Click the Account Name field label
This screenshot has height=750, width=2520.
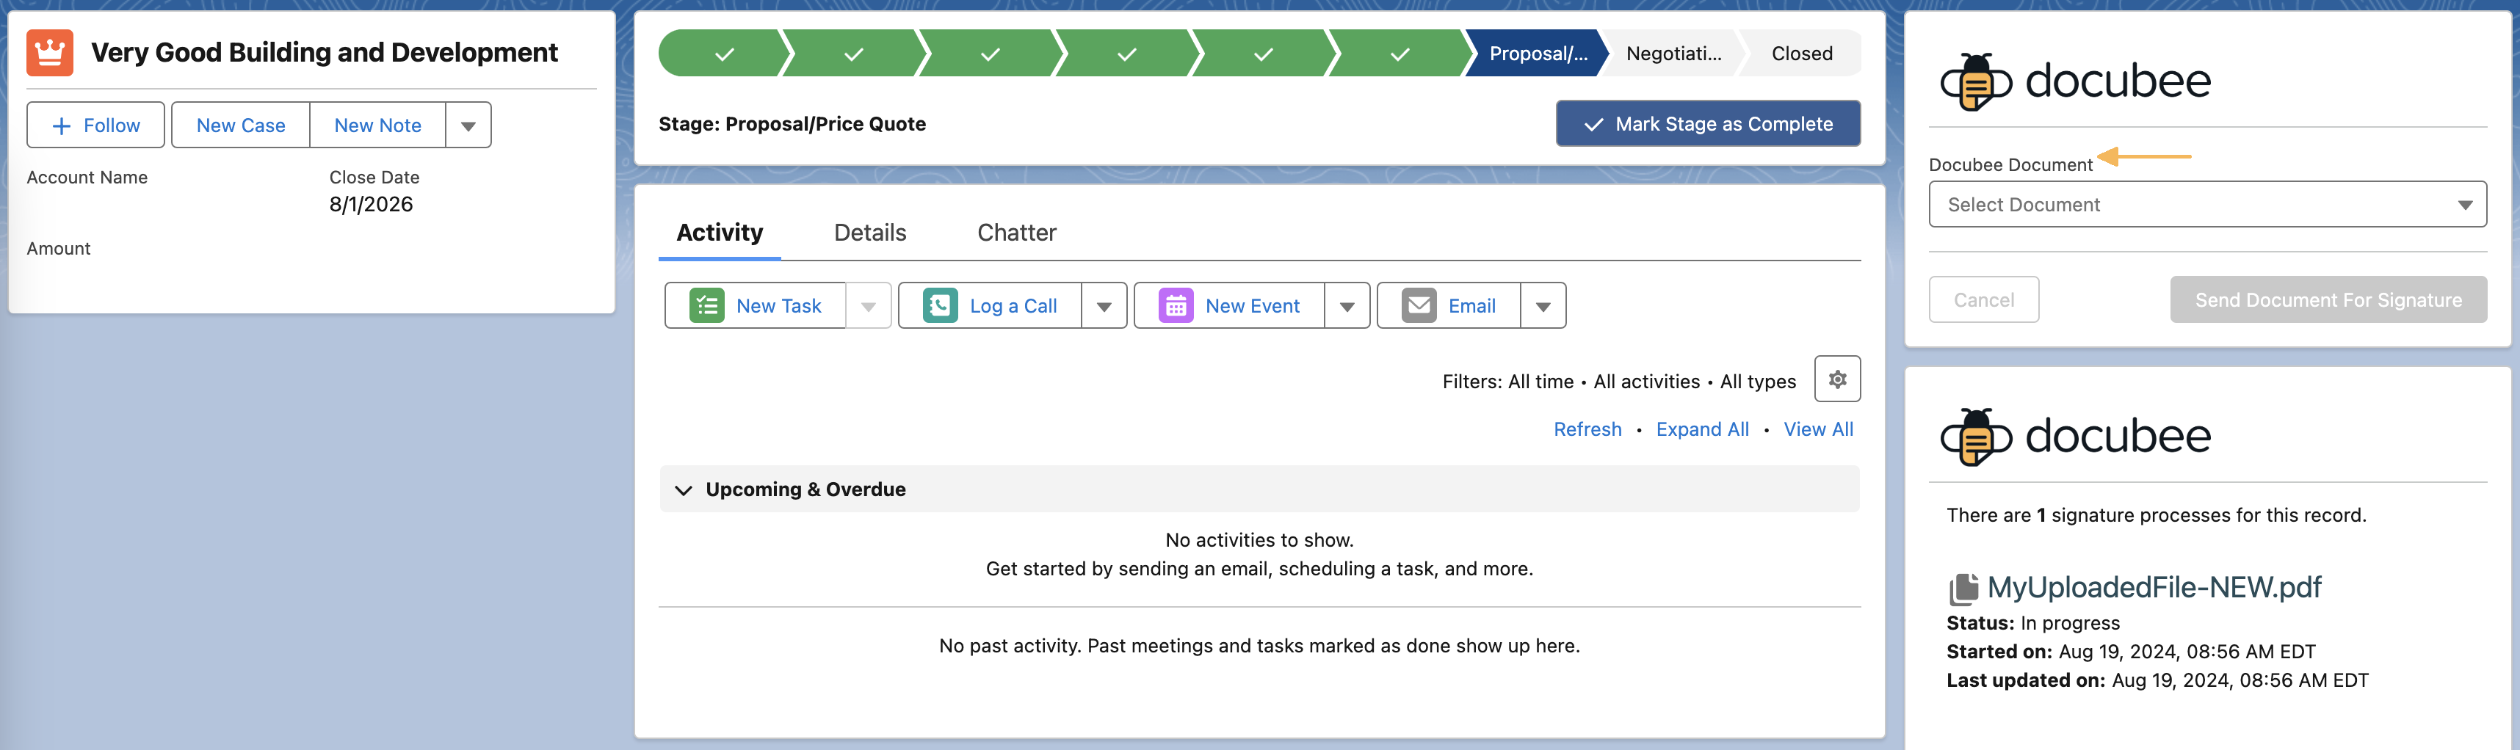87,177
